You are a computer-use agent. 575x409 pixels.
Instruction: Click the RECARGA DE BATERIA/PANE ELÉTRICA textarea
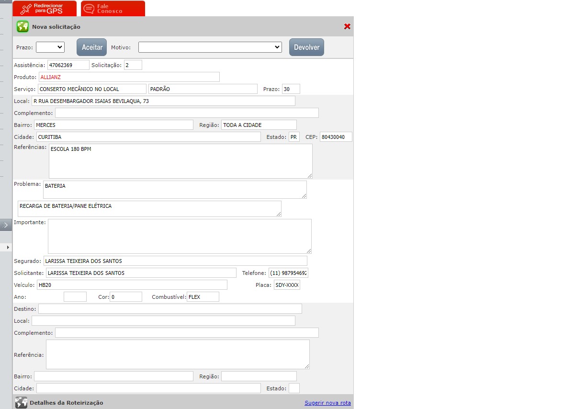pos(149,209)
